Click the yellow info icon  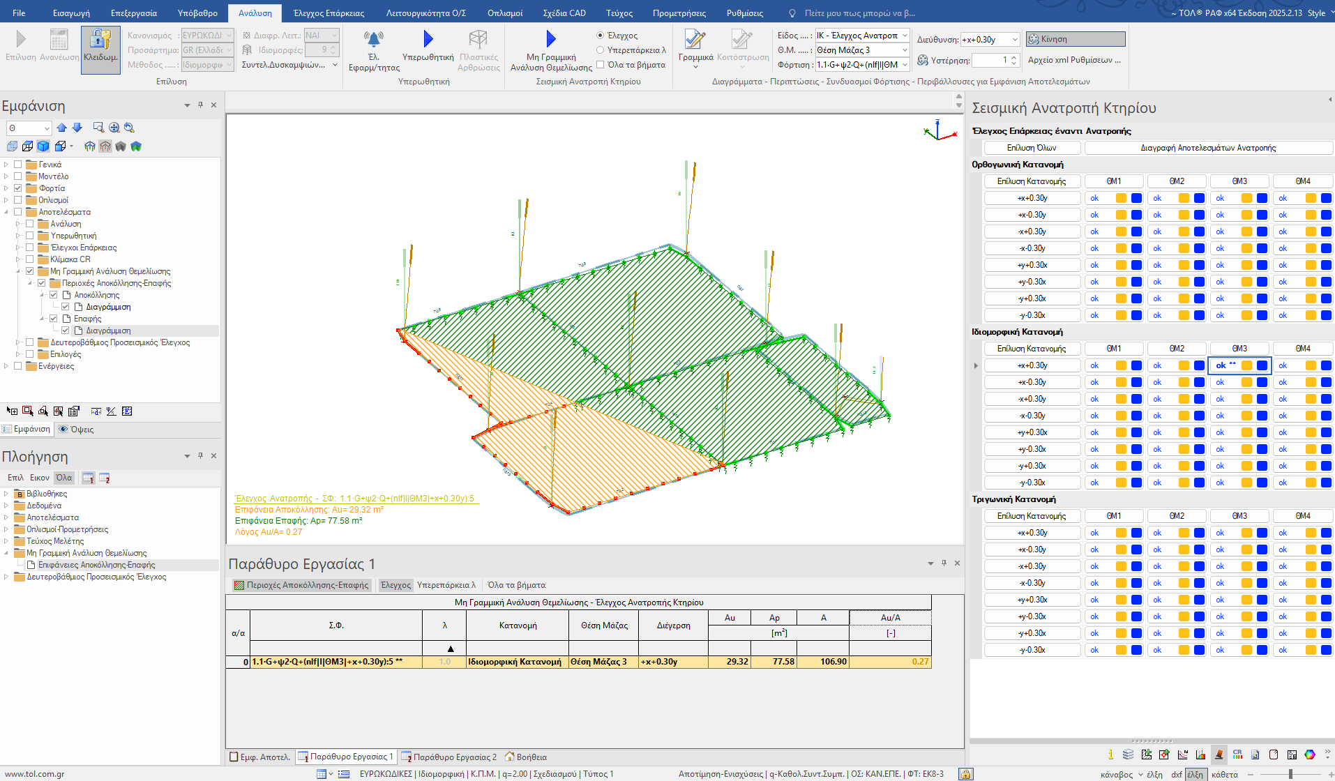(x=1110, y=755)
